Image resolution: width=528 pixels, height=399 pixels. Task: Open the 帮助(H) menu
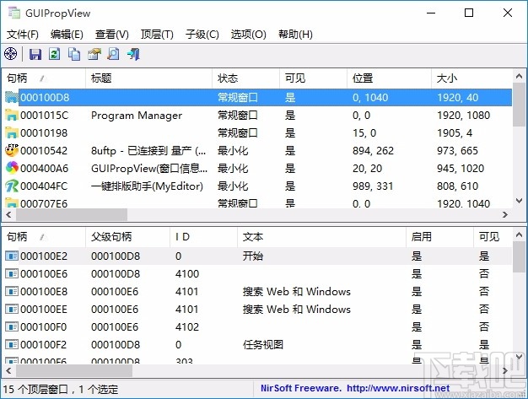(295, 35)
